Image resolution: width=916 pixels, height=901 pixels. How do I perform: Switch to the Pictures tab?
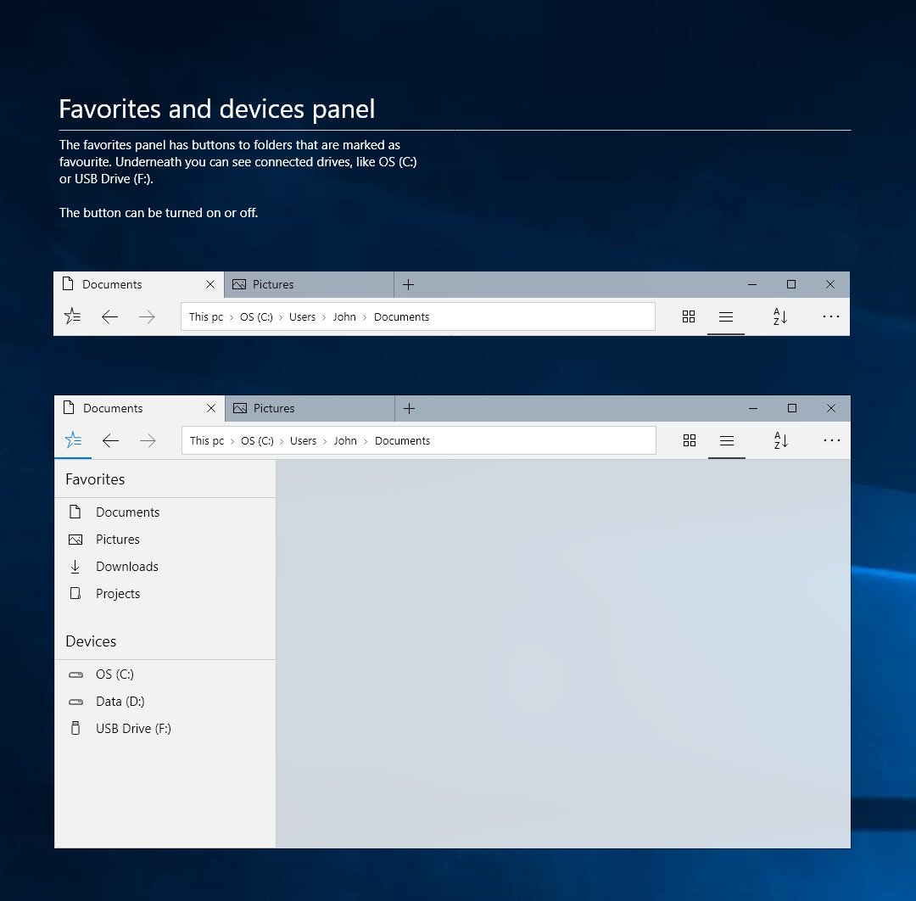(273, 408)
